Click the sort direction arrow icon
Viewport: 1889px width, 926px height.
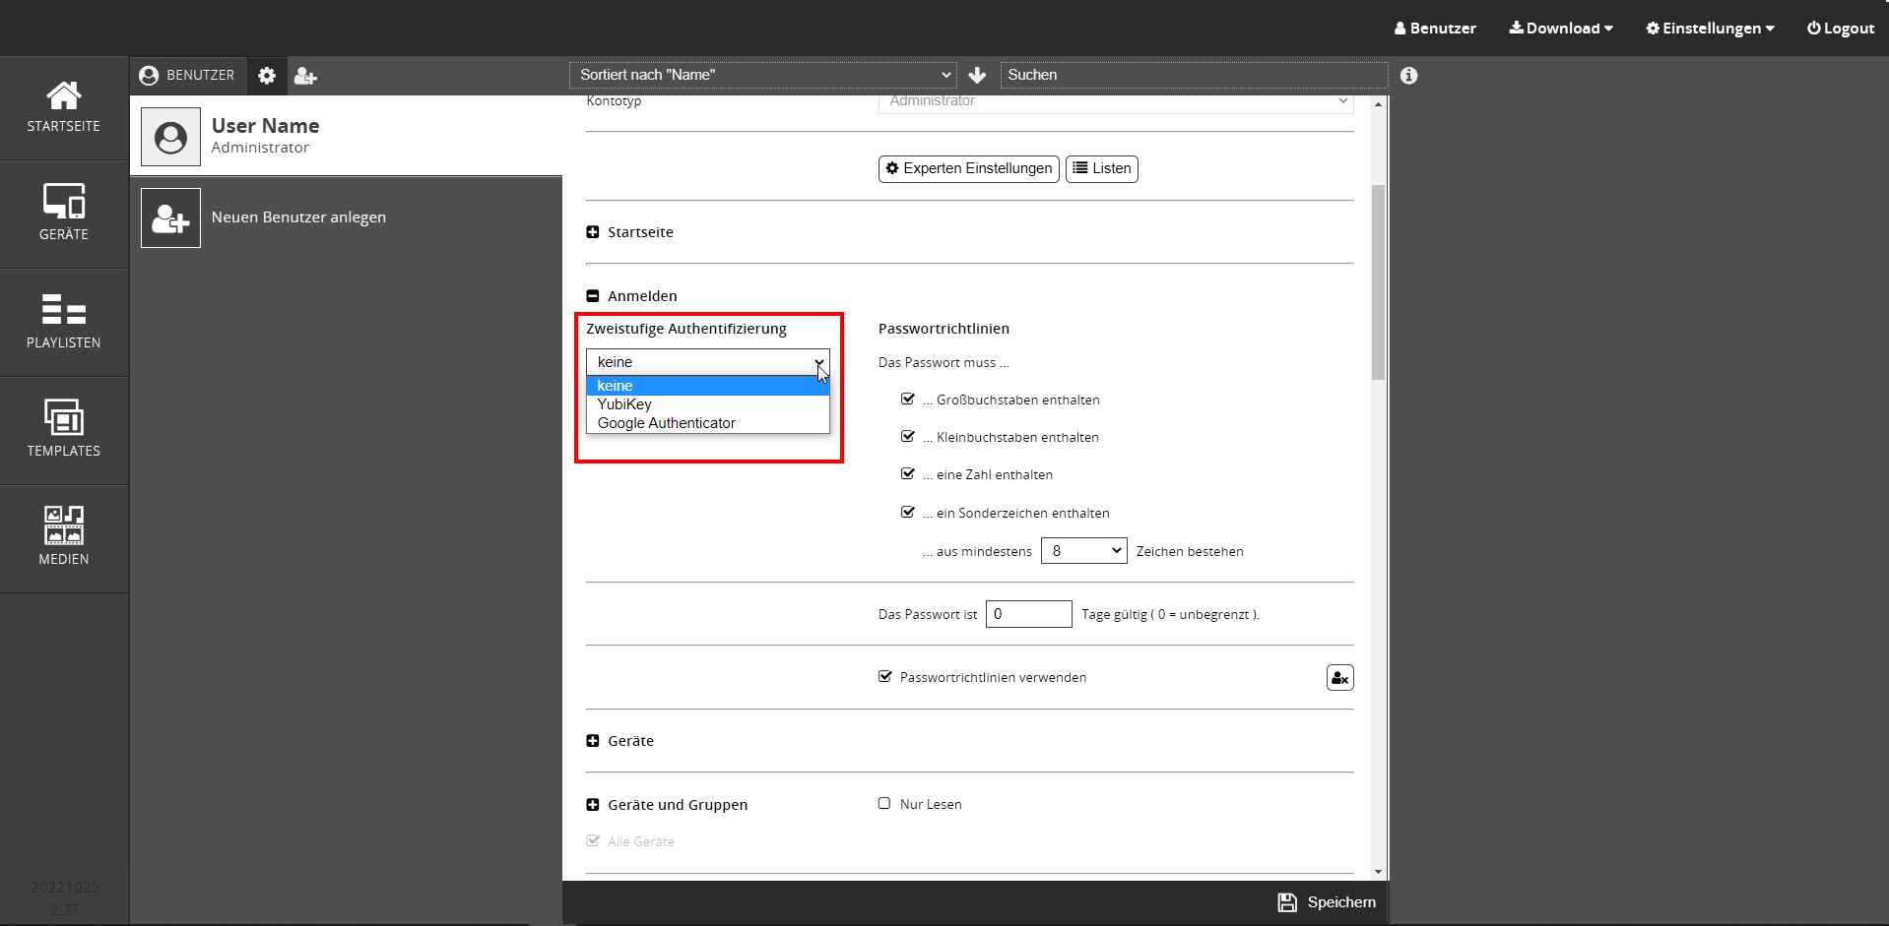pyautogui.click(x=977, y=76)
